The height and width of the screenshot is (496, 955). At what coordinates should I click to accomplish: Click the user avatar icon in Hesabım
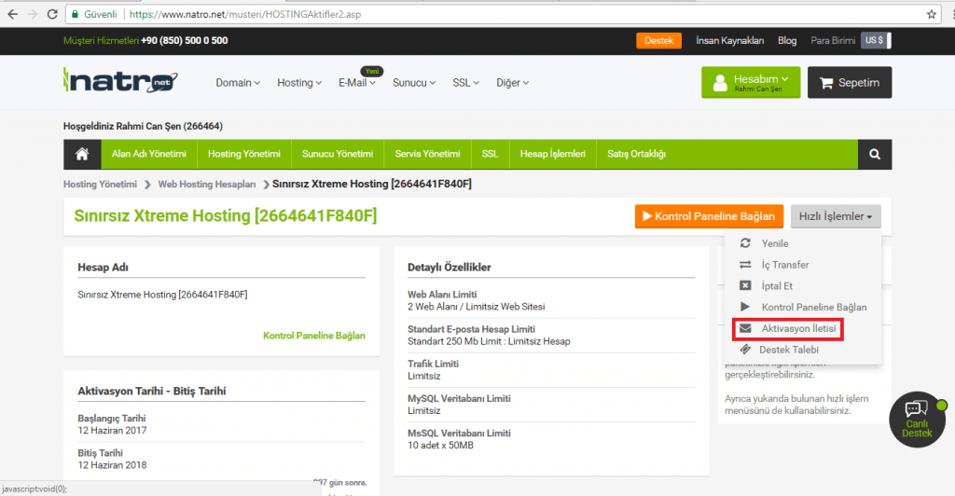click(720, 83)
